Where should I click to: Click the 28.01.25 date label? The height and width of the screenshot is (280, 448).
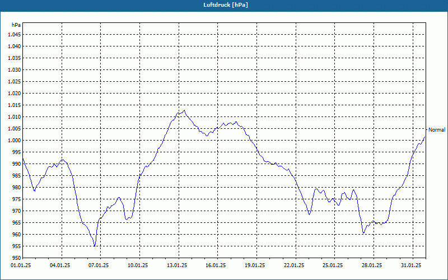(x=372, y=265)
